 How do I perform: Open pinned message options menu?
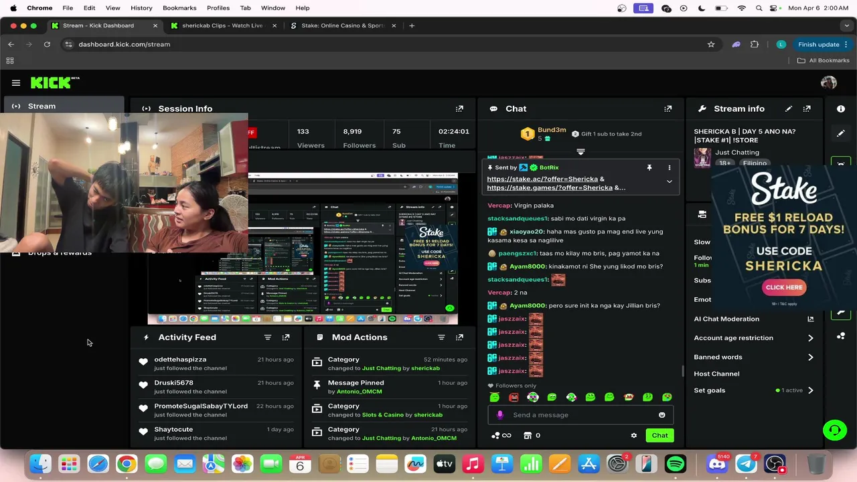(669, 167)
